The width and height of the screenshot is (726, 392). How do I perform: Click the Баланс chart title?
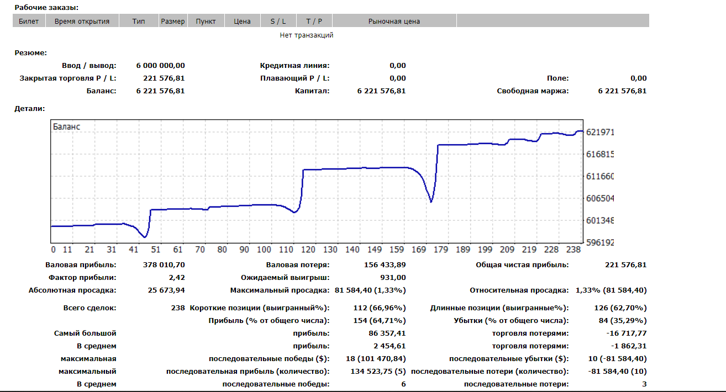pyautogui.click(x=66, y=127)
